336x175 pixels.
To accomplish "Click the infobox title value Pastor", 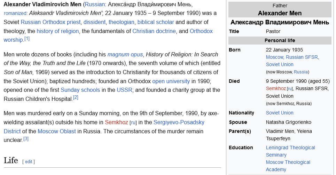I will click(273, 32).
